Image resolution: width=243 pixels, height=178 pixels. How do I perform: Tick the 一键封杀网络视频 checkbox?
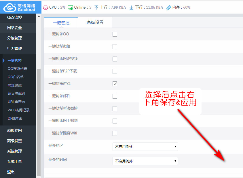coord(115,59)
